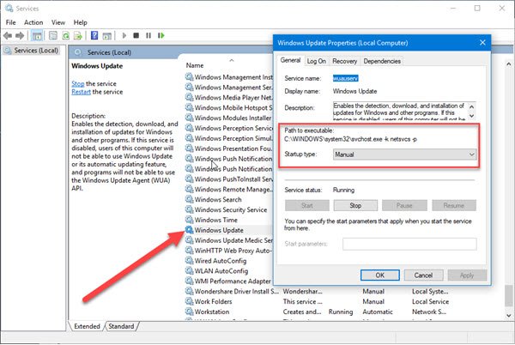
Task: Click the Restart the service link
Action: click(81, 92)
